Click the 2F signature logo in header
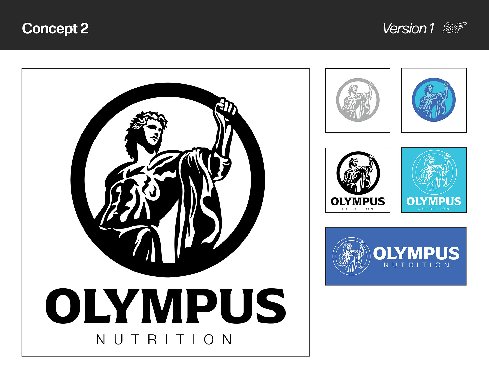Viewport: 489px width, 378px height. click(455, 28)
